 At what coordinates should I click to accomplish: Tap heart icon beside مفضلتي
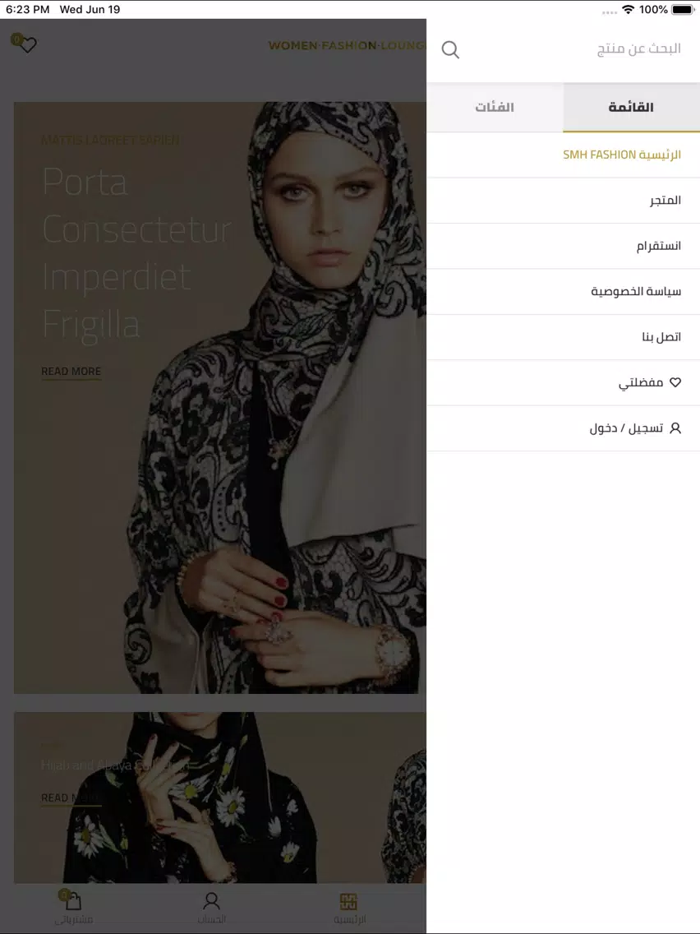tap(675, 382)
